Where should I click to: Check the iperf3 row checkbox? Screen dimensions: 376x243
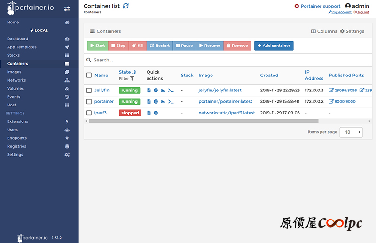pos(89,113)
